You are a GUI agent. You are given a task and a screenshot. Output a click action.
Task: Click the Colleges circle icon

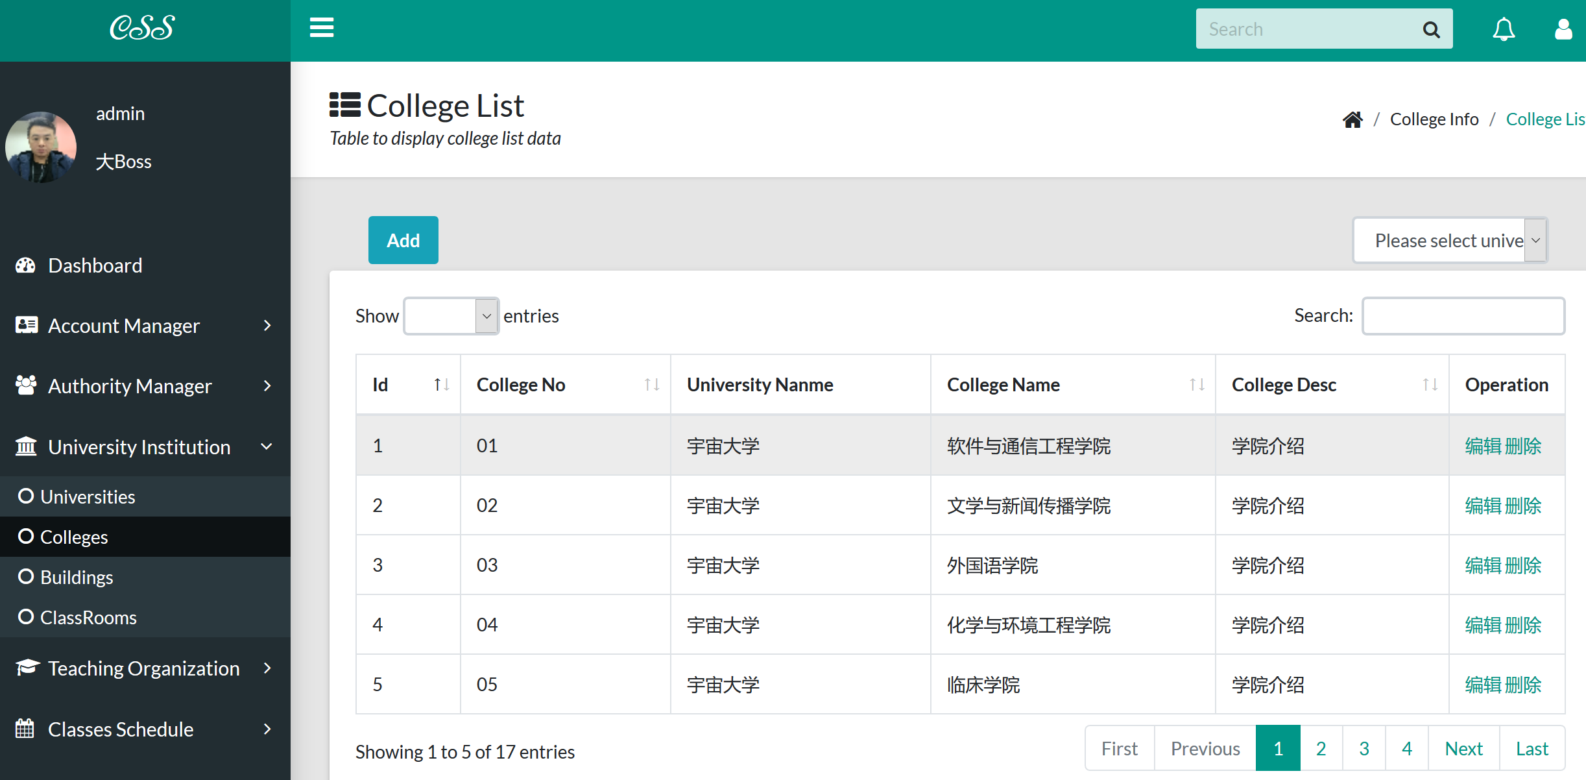26,536
